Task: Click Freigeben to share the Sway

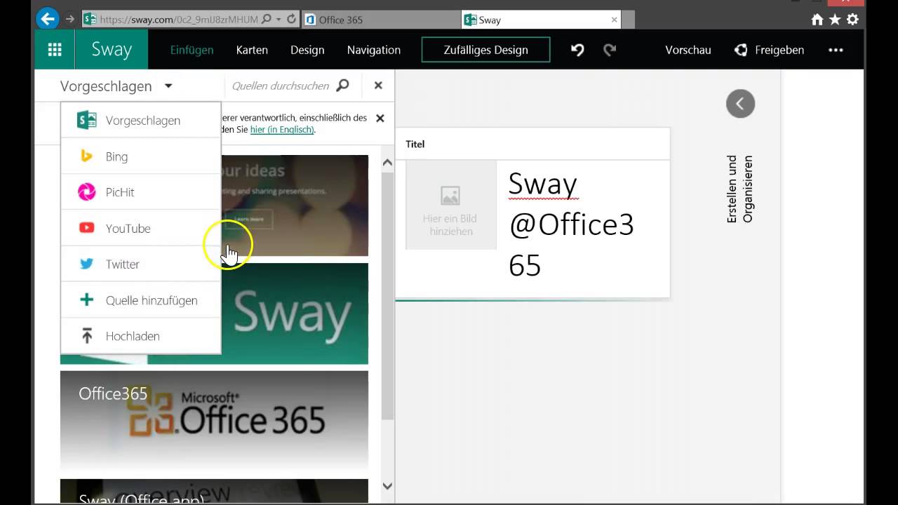Action: pyautogui.click(x=769, y=50)
